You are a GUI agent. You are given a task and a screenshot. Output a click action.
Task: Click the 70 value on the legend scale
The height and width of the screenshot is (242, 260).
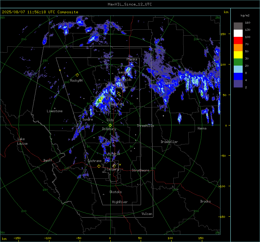247,44
